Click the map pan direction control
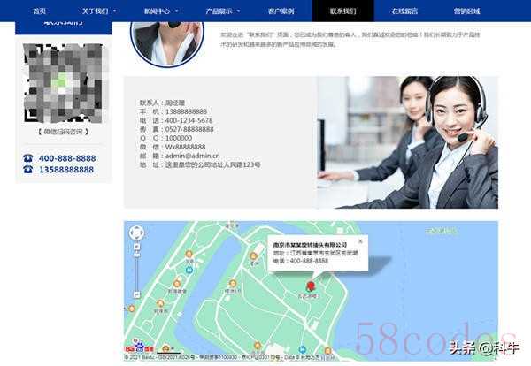The width and height of the screenshot is (531, 366). [136, 233]
